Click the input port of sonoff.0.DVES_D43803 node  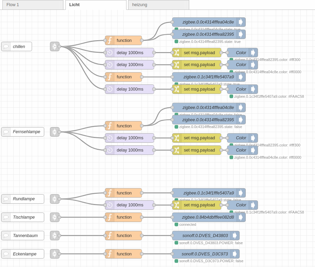pos(172,236)
